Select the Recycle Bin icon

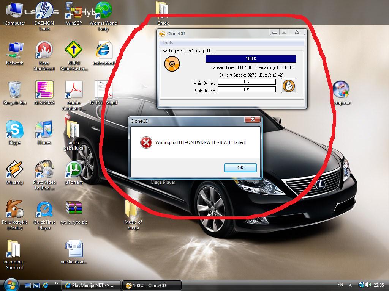[x=15, y=93]
